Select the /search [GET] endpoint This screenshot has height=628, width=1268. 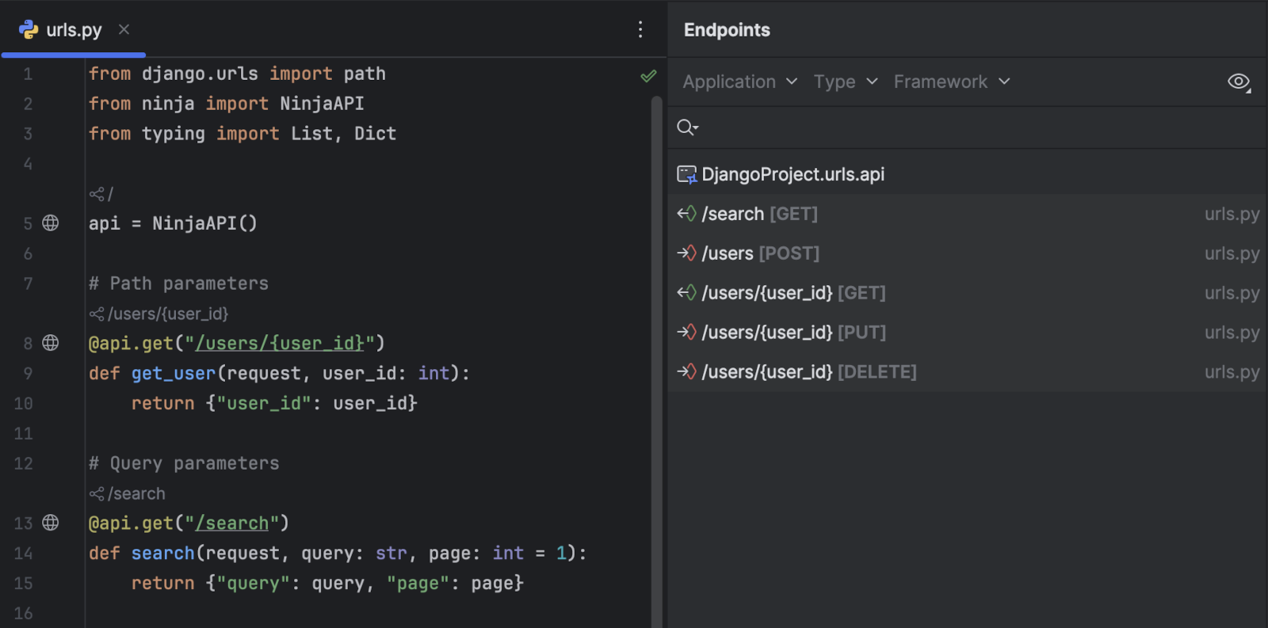point(759,214)
